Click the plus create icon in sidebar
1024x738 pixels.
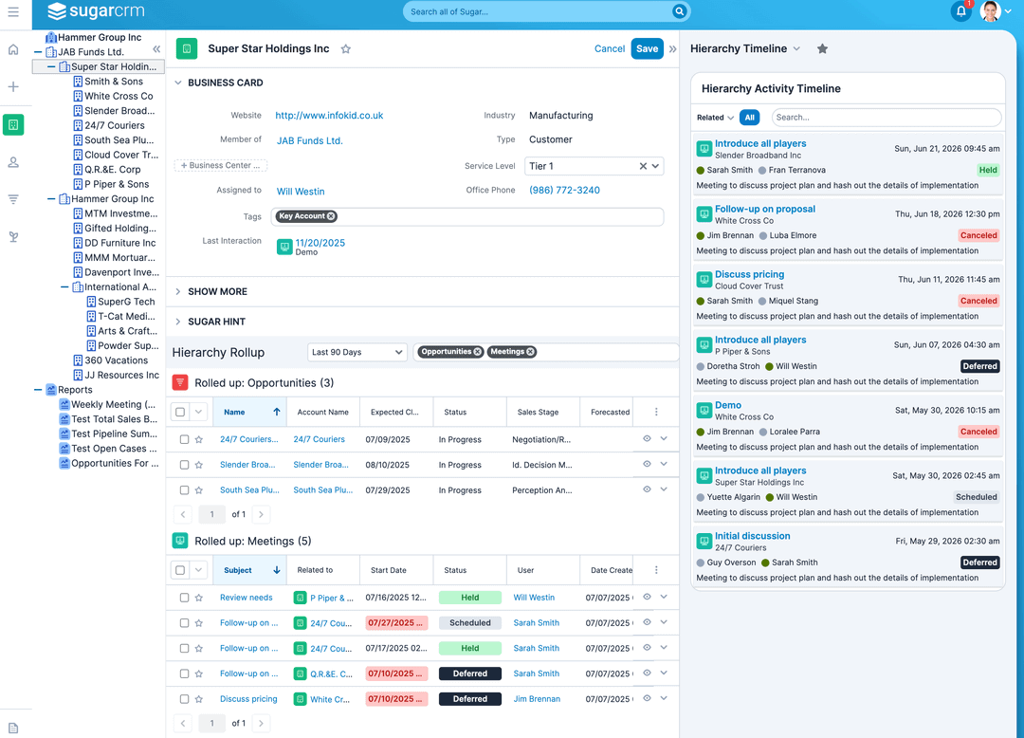click(13, 87)
